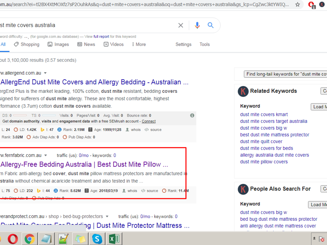Viewport: 327px width, 245px height.
Task: Select keyword dust mite quilt cover
Action: tap(261, 141)
